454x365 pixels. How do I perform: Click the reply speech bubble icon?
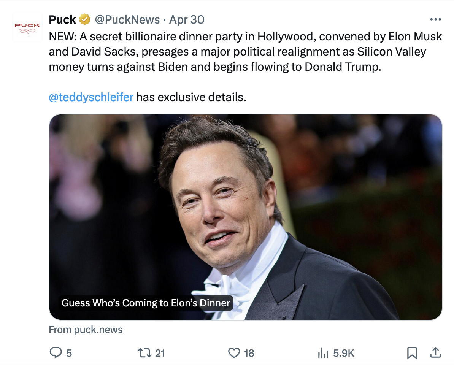56,353
